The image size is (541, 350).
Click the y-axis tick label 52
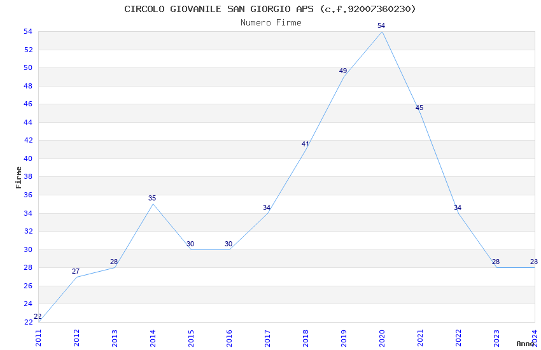28,50
